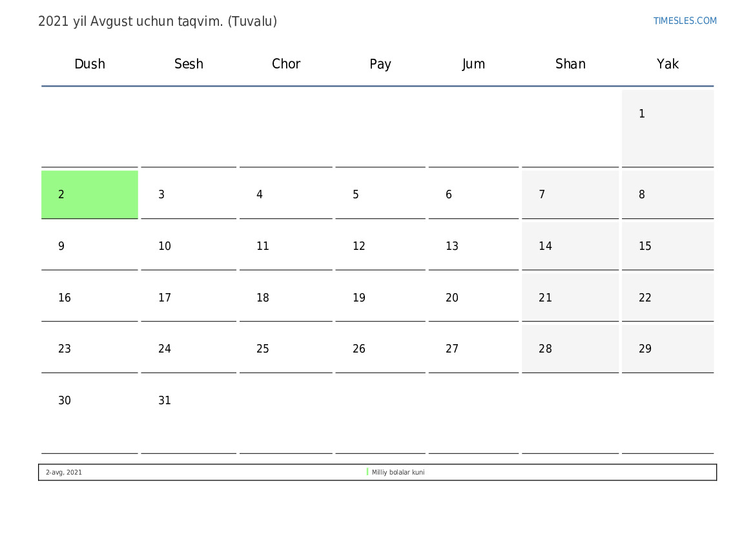Viewport: 755px width, 534px height.
Task: Select date 19 in the calendar
Action: coord(380,298)
